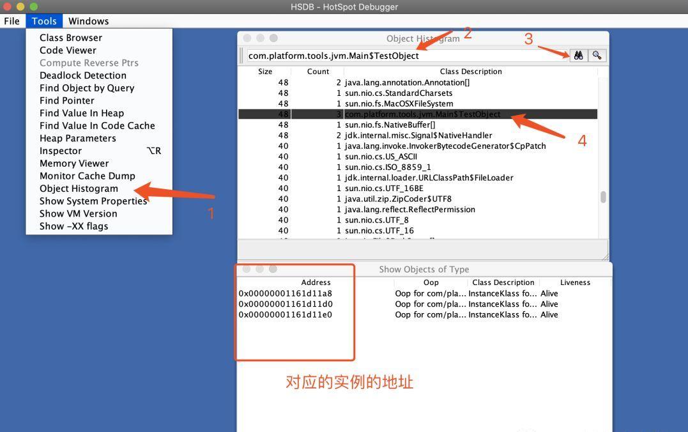This screenshot has width=688, height=432.
Task: Close the open Tools menu
Action: click(x=44, y=21)
